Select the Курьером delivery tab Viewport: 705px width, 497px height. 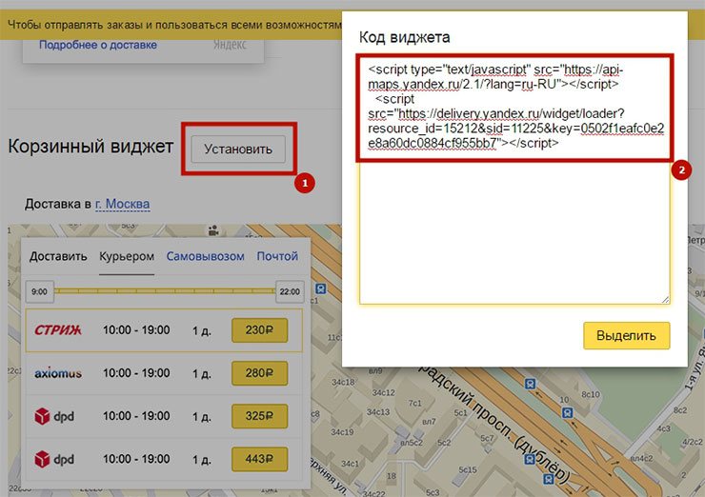pyautogui.click(x=127, y=256)
